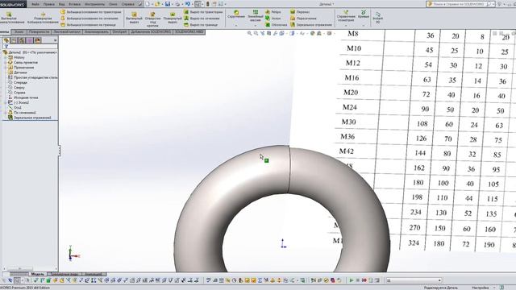Screen dimensions: 516x290
Task: Open Инструменты menu
Action: 94,4
